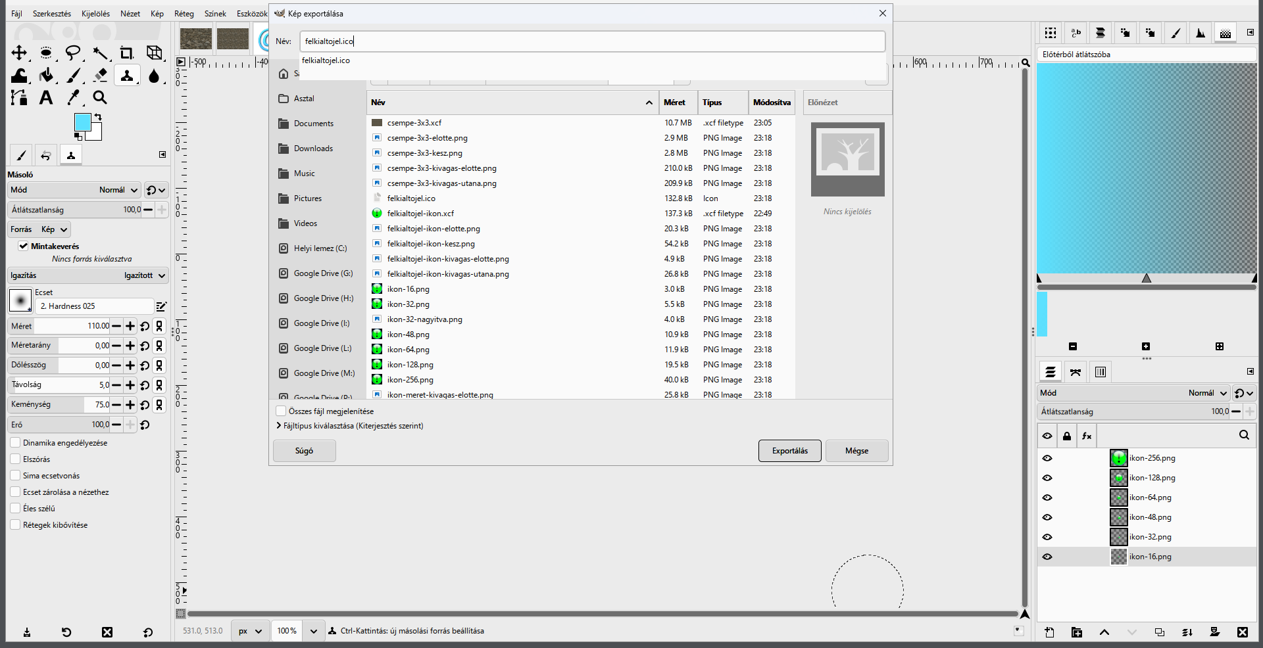Reset brush size to default

(x=145, y=326)
